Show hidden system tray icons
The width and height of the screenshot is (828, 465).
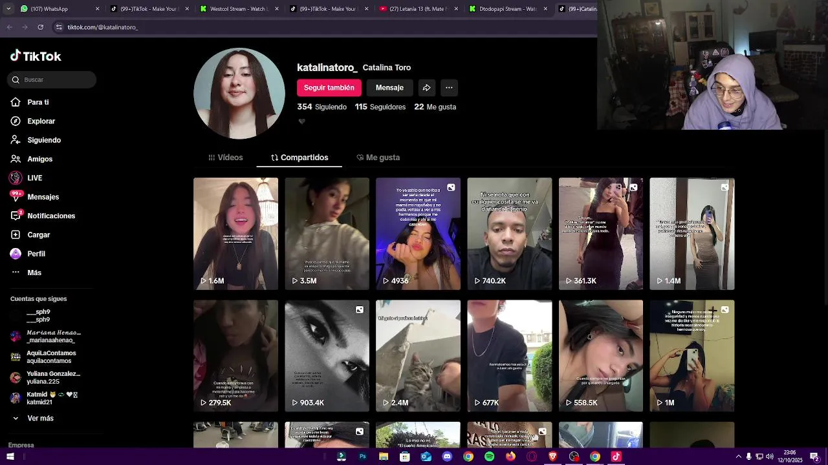738,457
